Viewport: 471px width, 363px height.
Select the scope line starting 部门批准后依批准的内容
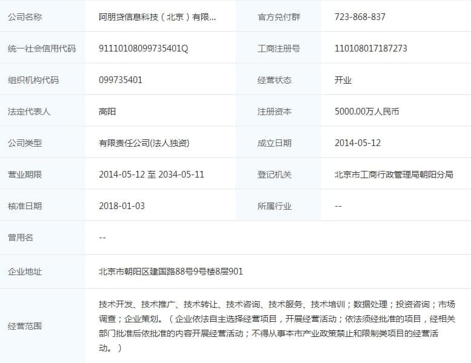[269, 333]
